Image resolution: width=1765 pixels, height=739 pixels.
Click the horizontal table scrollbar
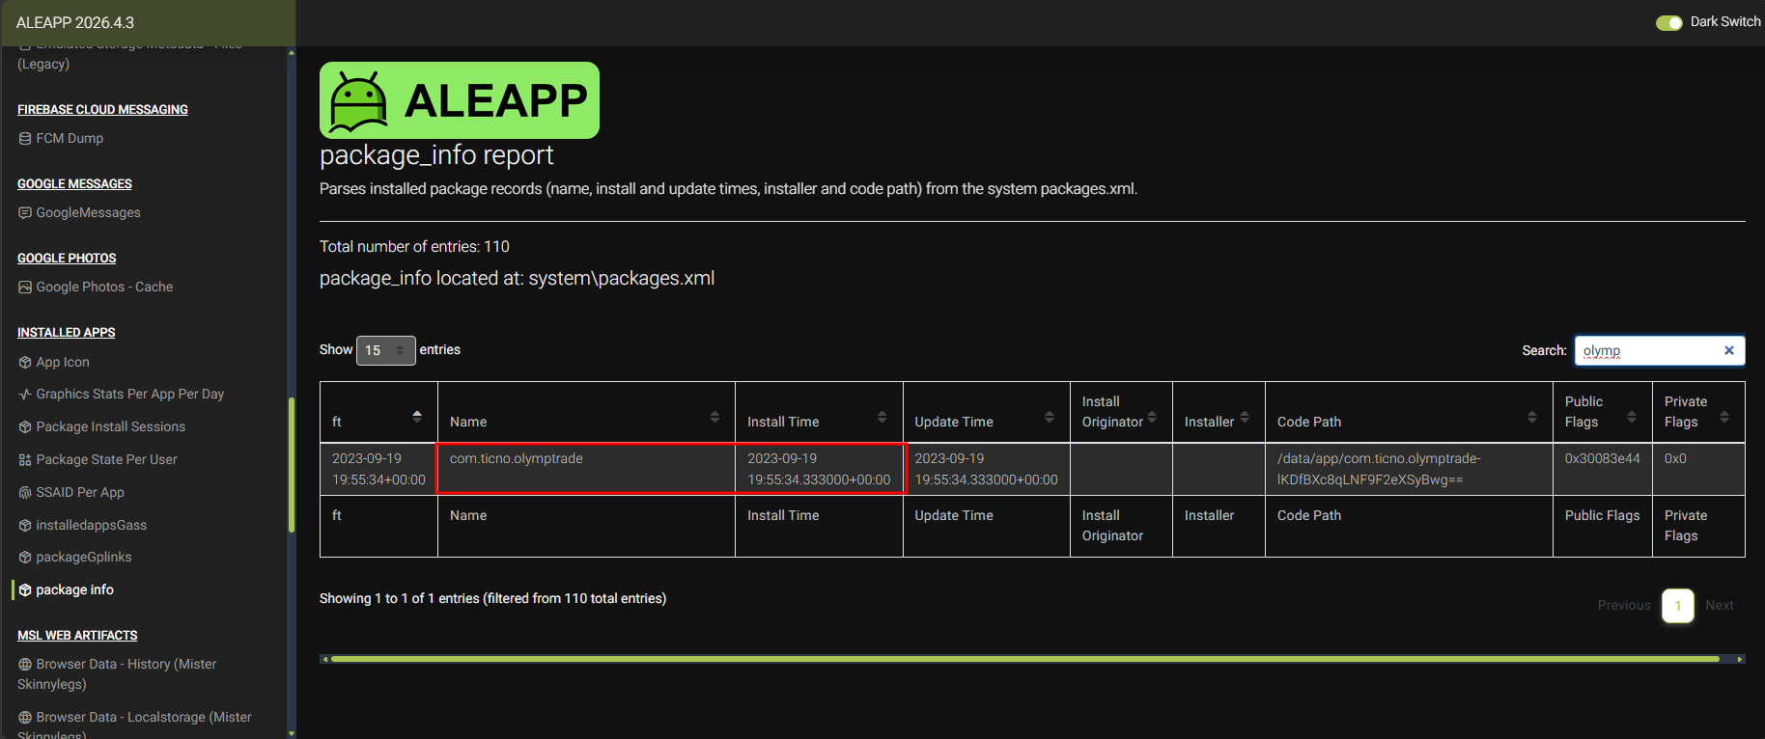point(1024,659)
